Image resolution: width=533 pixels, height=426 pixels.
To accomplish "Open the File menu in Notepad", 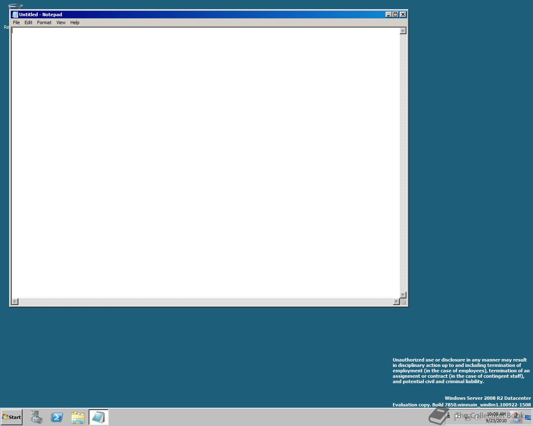I will pyautogui.click(x=16, y=22).
